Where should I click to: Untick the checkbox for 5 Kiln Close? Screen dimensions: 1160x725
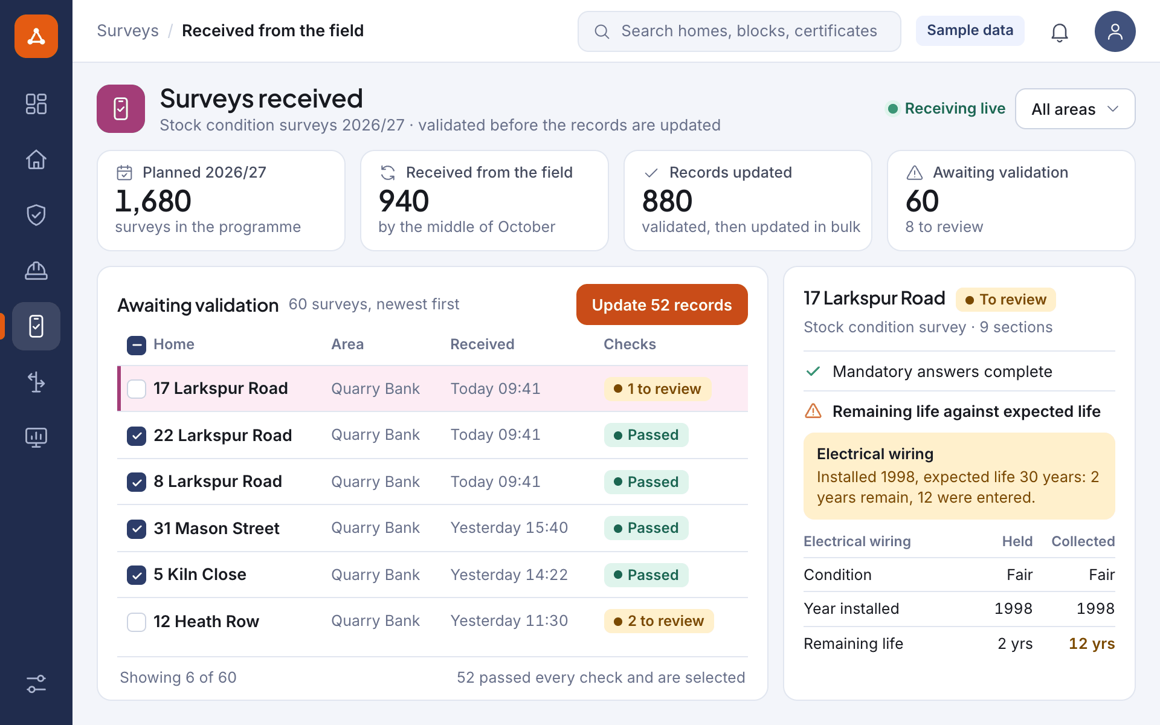[x=137, y=575]
